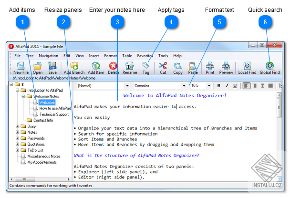Click the Add Item icon
Viewport: 291px width, 198px height.
click(96, 66)
